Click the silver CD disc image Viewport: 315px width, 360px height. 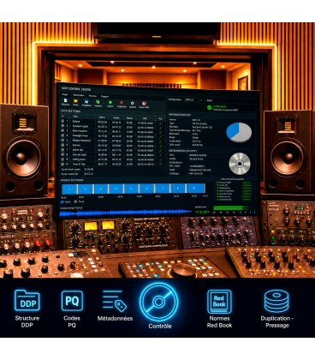(240, 164)
